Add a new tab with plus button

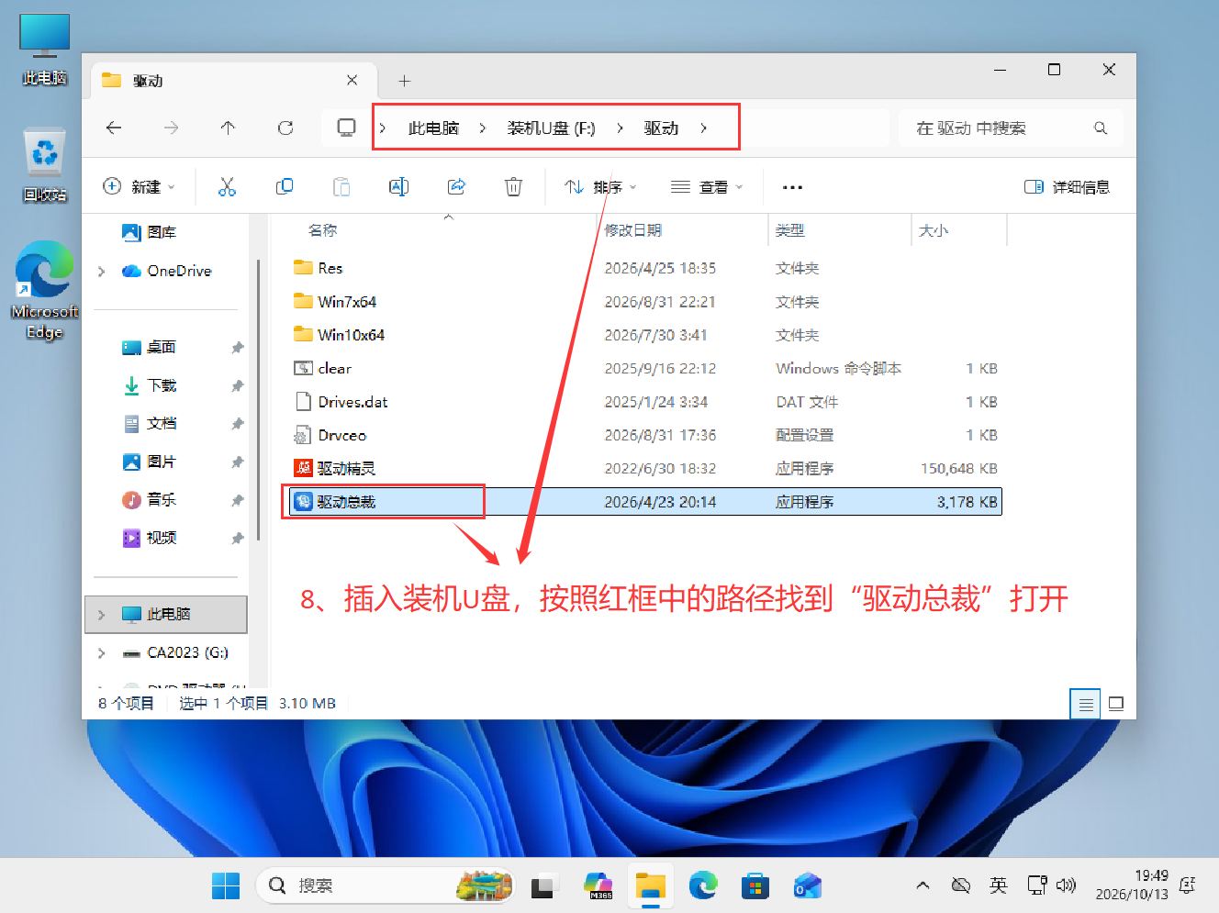tap(404, 81)
